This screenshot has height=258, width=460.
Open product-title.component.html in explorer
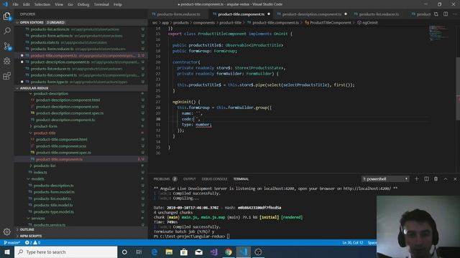(61, 140)
